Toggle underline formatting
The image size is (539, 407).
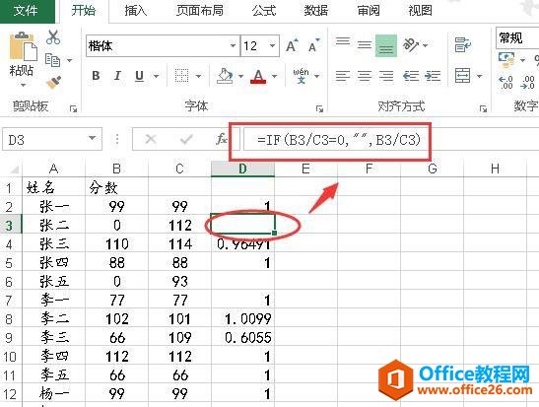[139, 76]
